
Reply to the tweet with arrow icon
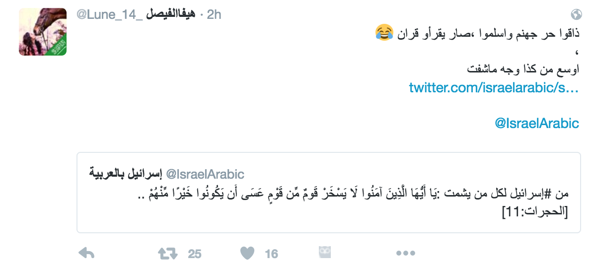[87, 254]
